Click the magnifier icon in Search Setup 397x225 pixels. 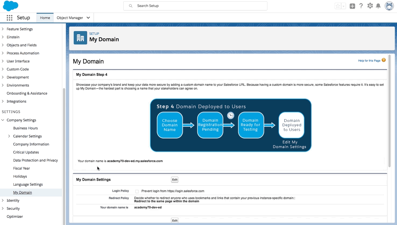click(131, 6)
